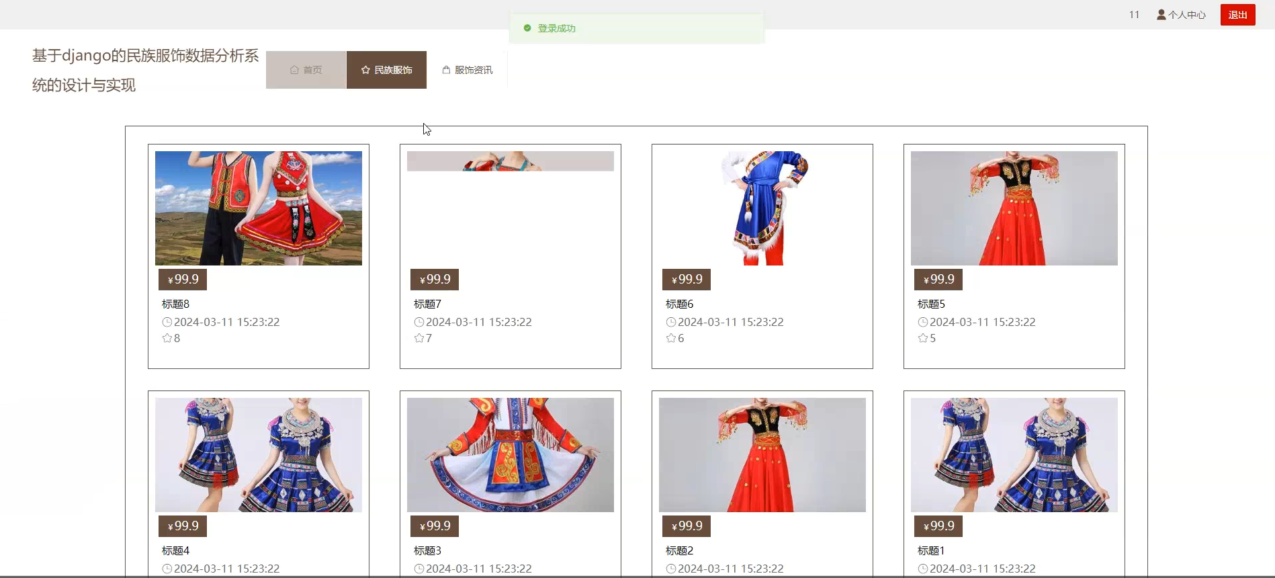Click the clock icon under 标题8
Image resolution: width=1275 pixels, height=578 pixels.
167,322
